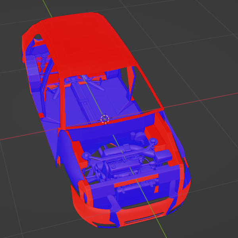The image size is (238, 238).
Task: Select the rear coil spring suspension
Action: [x=43, y=61]
